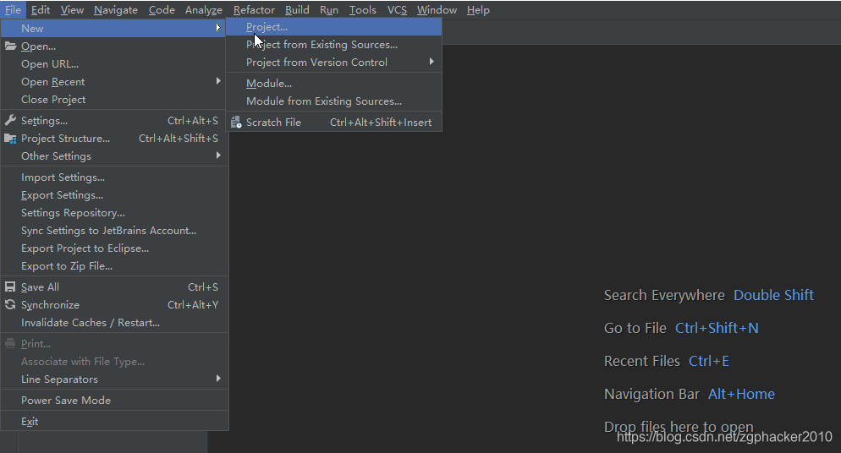The image size is (841, 453).
Task: Open Settings Repository...
Action: pyautogui.click(x=115, y=213)
